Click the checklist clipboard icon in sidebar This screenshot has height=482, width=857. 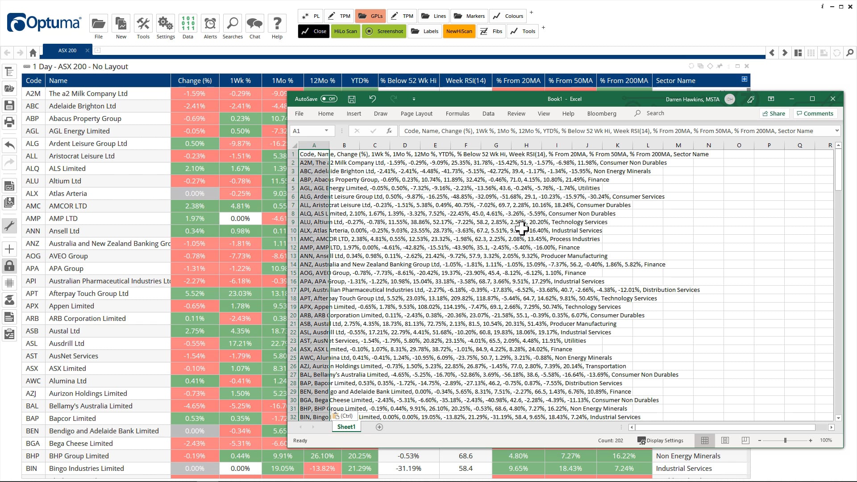point(9,334)
